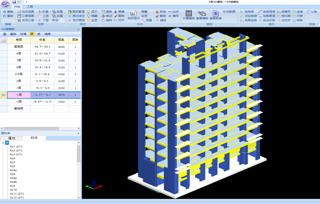This screenshot has height=204, width=320.
Task: Click the 自动识别 auto-recognize tool
Action: pyautogui.click(x=266, y=20)
